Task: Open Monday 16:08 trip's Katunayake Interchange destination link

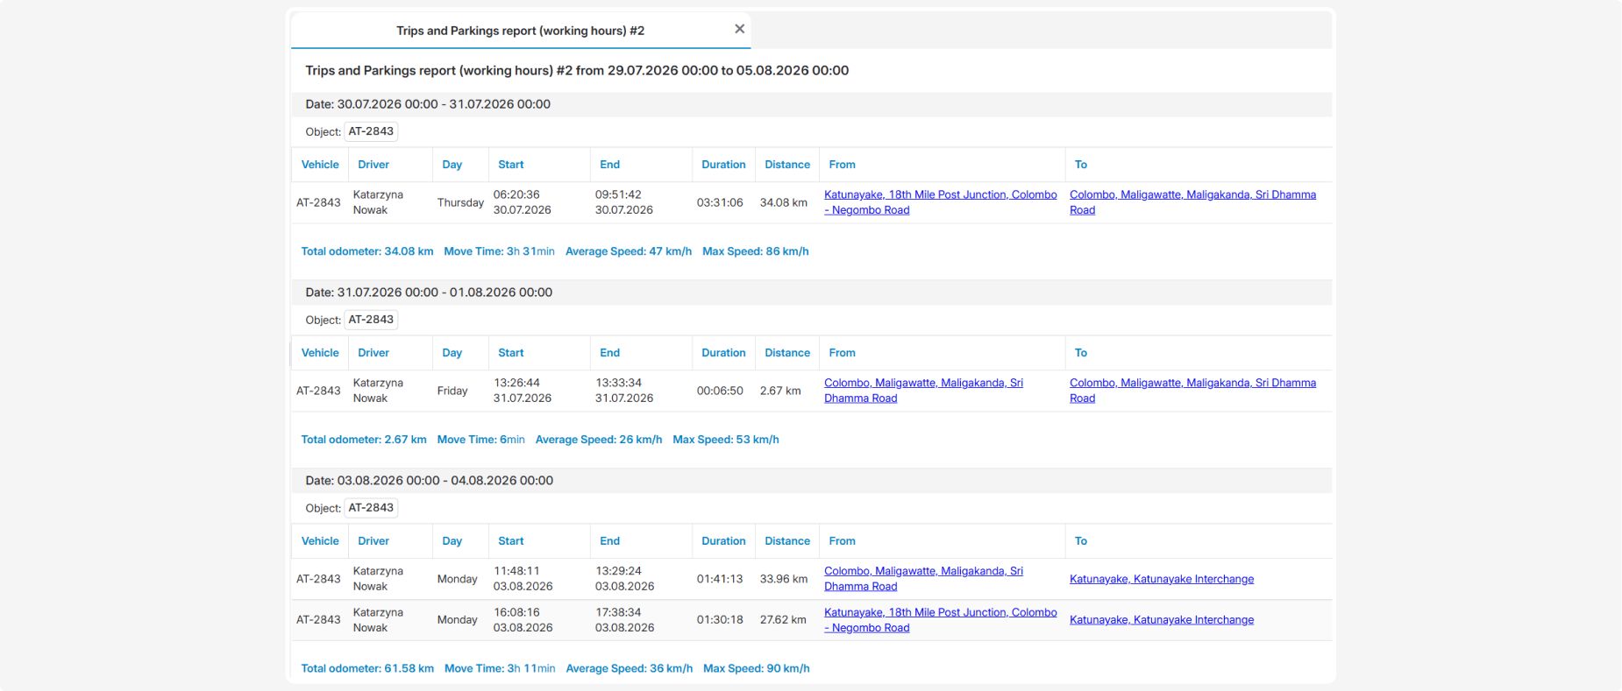Action: [1162, 620]
